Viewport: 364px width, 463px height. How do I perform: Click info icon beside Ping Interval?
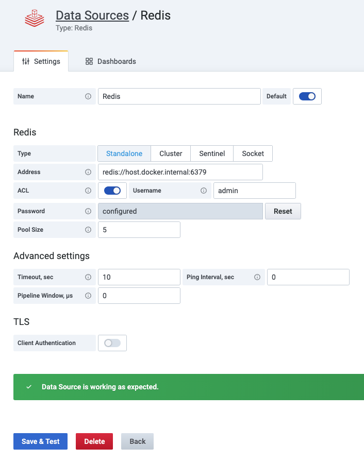tap(257, 277)
